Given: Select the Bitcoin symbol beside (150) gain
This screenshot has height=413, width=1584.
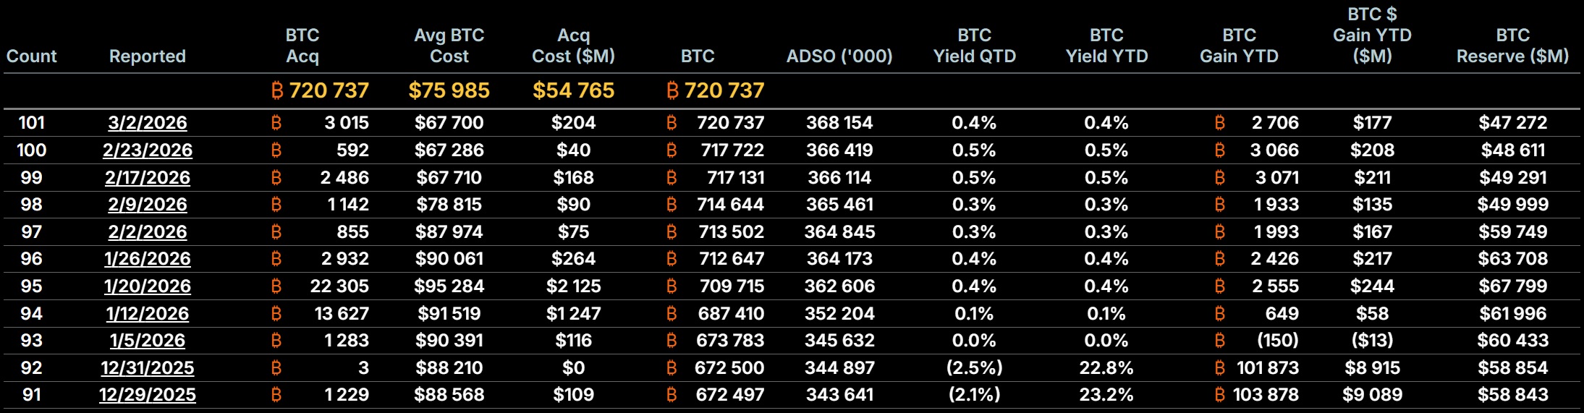Looking at the screenshot, I should tap(1220, 341).
